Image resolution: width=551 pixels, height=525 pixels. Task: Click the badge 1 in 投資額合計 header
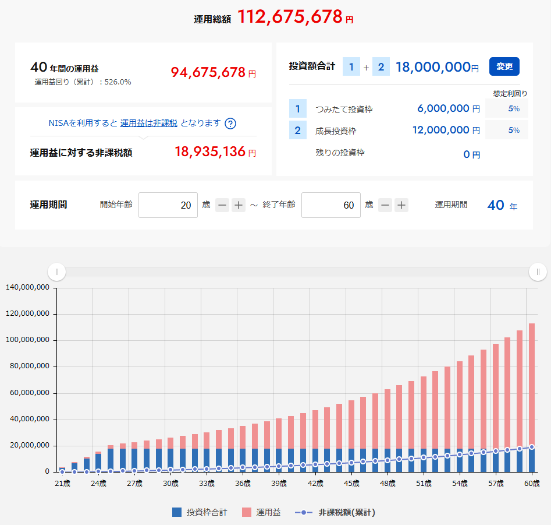351,67
